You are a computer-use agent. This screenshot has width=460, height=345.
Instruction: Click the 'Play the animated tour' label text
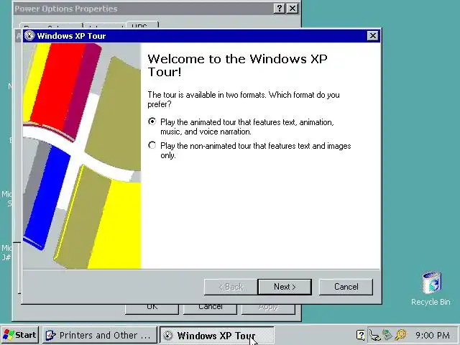(x=247, y=126)
